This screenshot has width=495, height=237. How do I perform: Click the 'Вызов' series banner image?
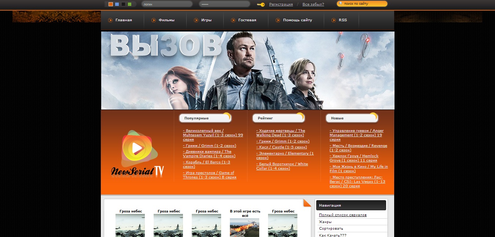(x=247, y=70)
